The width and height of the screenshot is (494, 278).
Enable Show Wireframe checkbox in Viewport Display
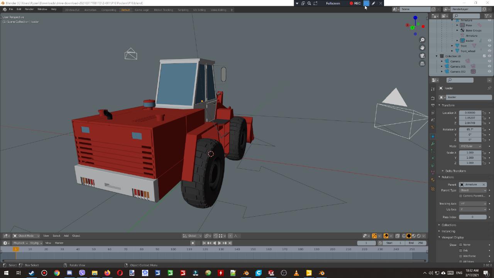point(460,256)
